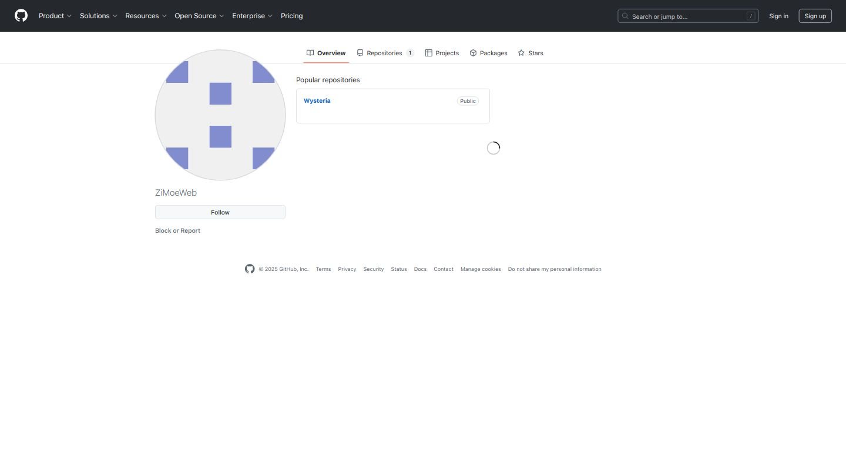Click the slash shortcut key badge
The height and width of the screenshot is (476, 846).
pos(751,16)
